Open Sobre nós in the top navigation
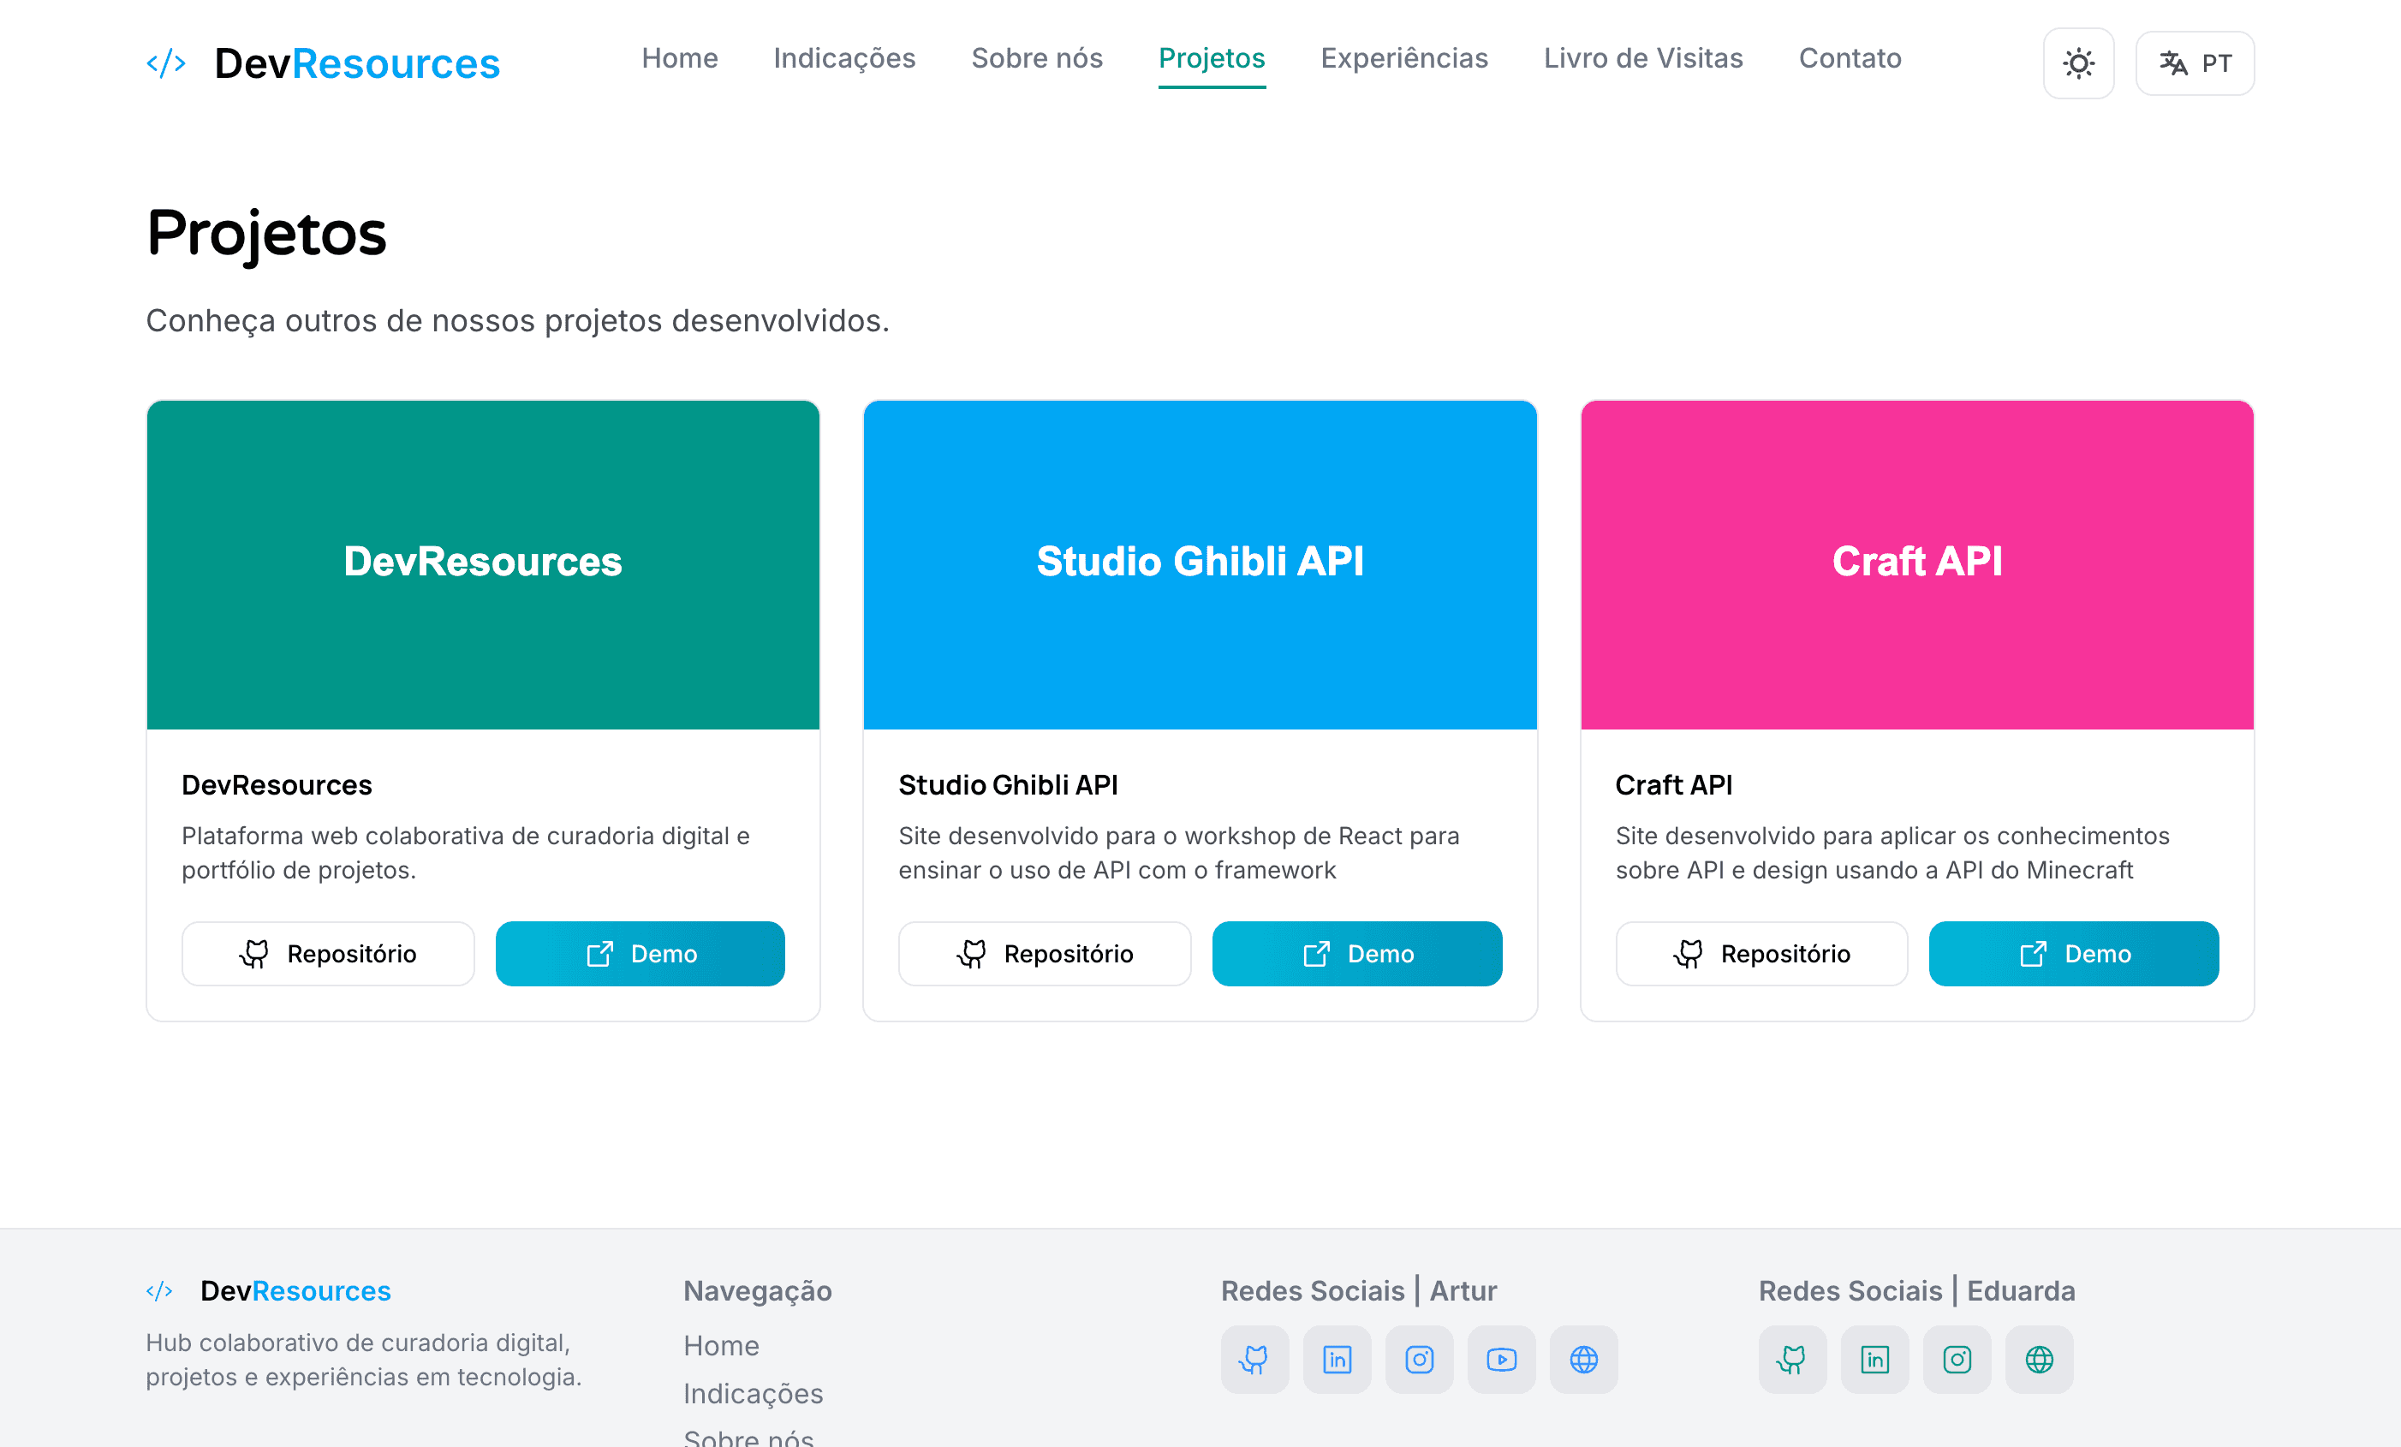The width and height of the screenshot is (2401, 1447). 1037,58
